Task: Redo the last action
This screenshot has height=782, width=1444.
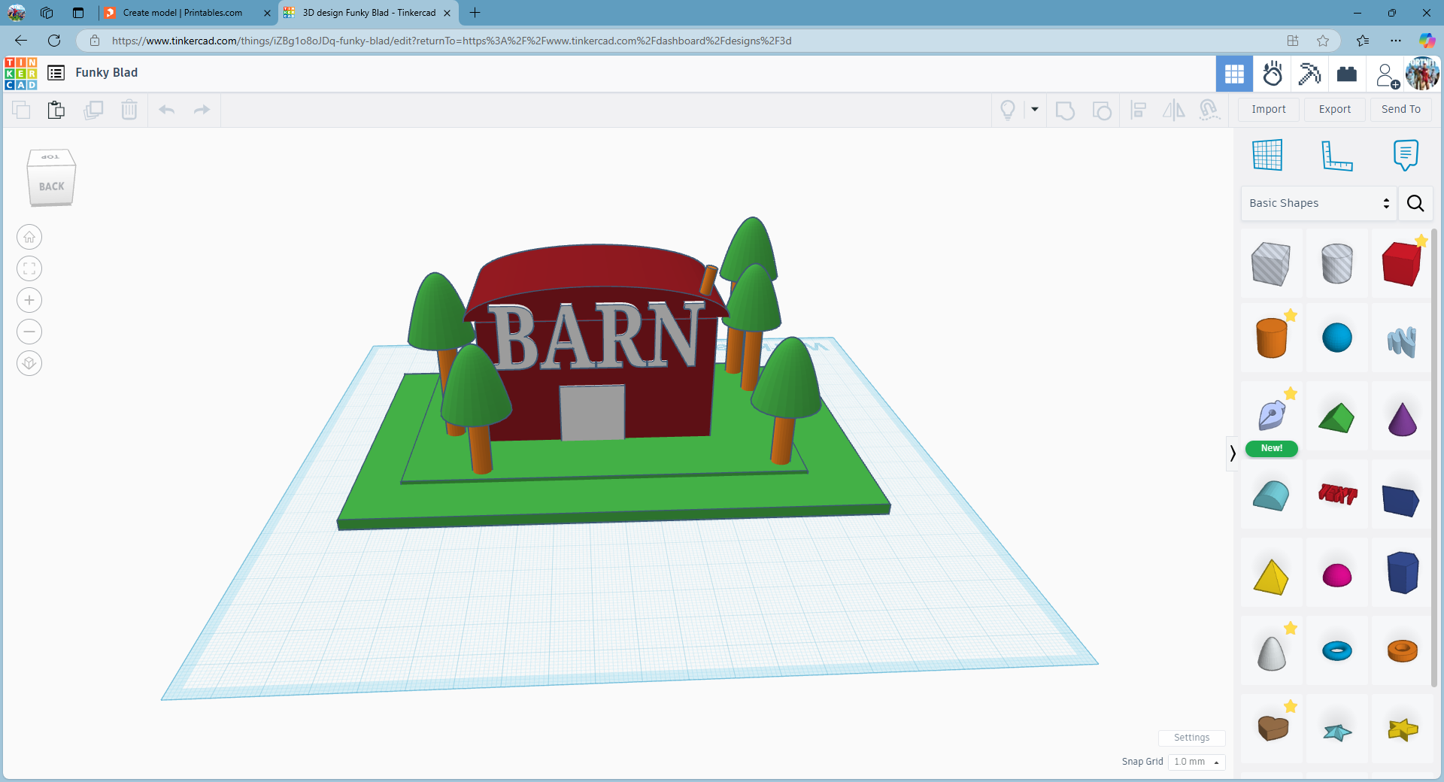Action: coord(202,110)
